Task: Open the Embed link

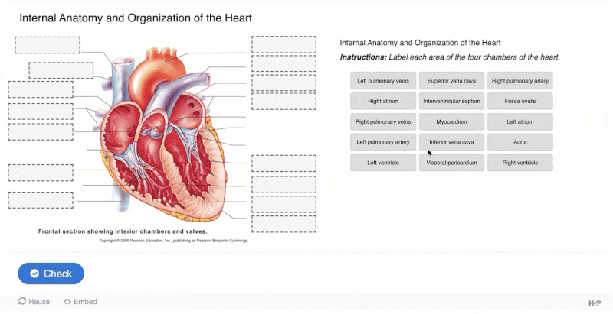Action: pyautogui.click(x=80, y=302)
